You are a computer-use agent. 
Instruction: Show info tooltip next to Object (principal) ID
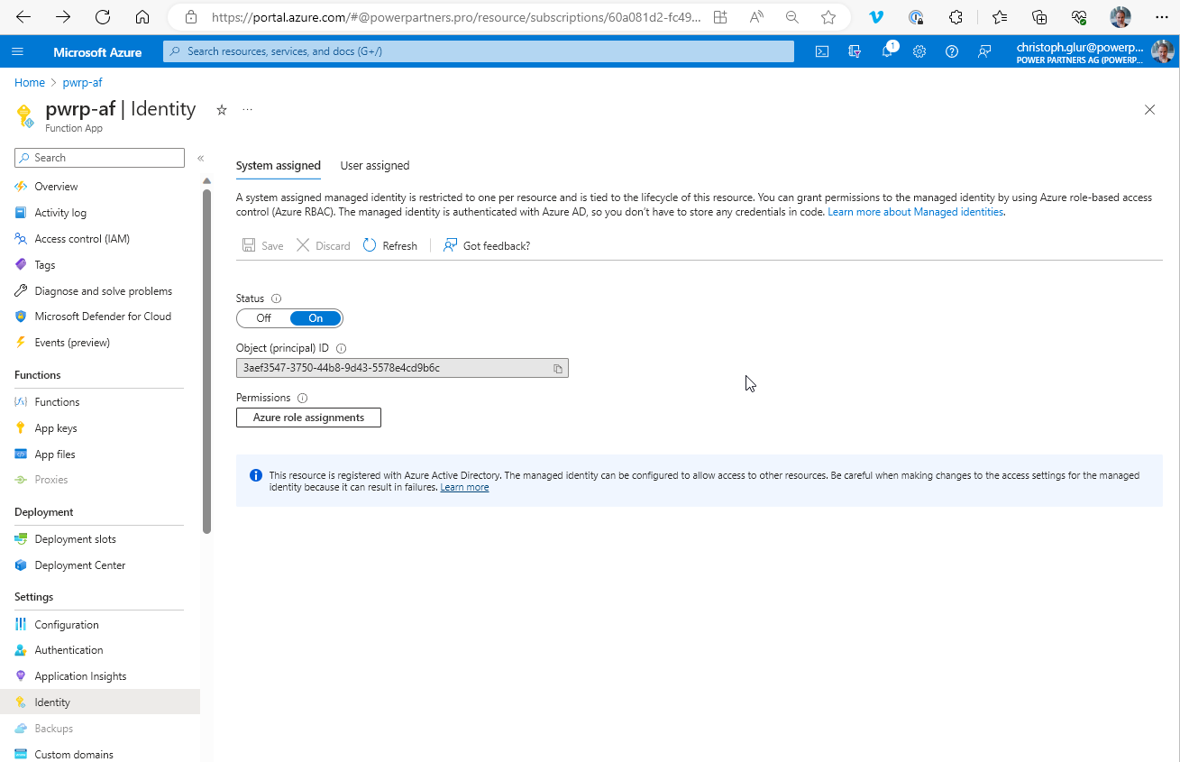[342, 348]
